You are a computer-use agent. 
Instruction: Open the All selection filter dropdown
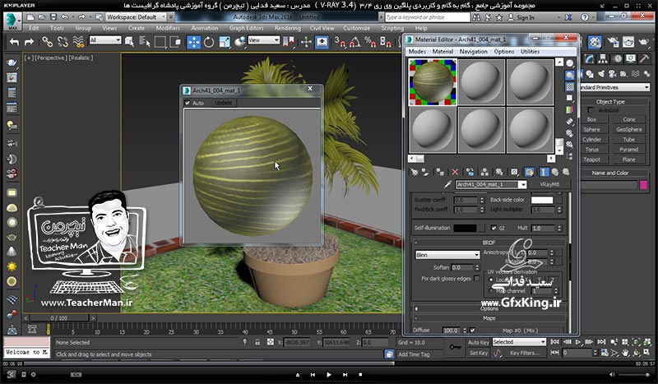pyautogui.click(x=105, y=40)
